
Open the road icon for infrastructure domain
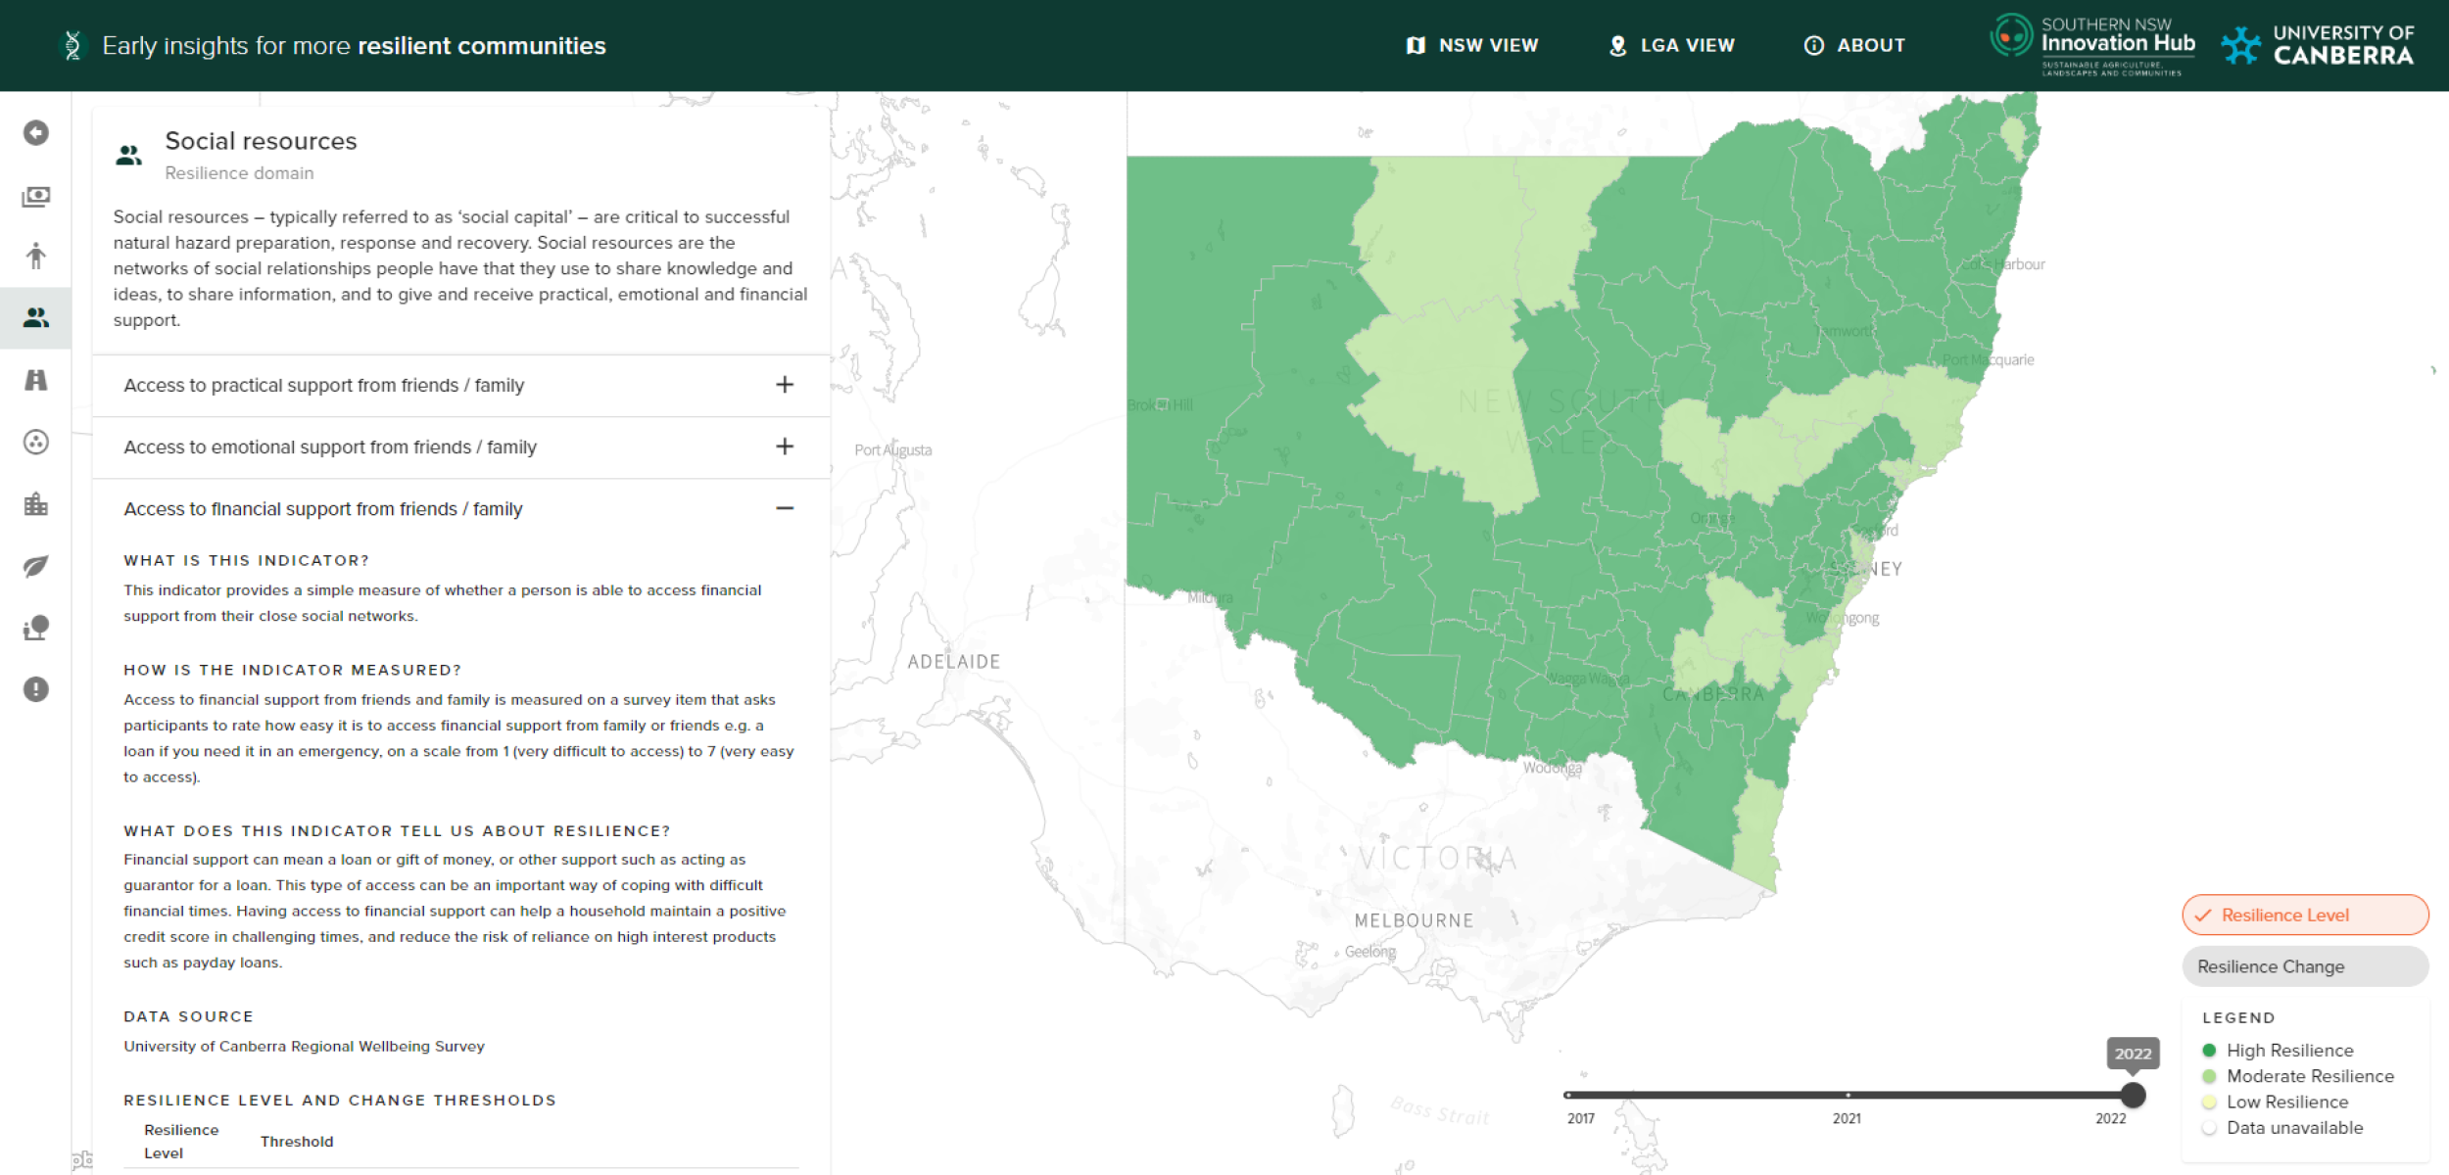[x=36, y=381]
